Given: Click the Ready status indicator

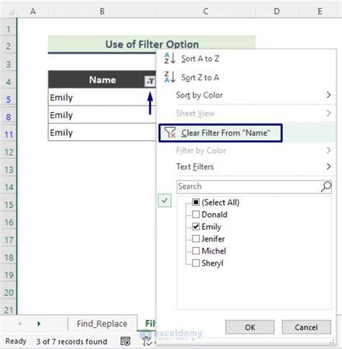Looking at the screenshot, I should (16, 341).
